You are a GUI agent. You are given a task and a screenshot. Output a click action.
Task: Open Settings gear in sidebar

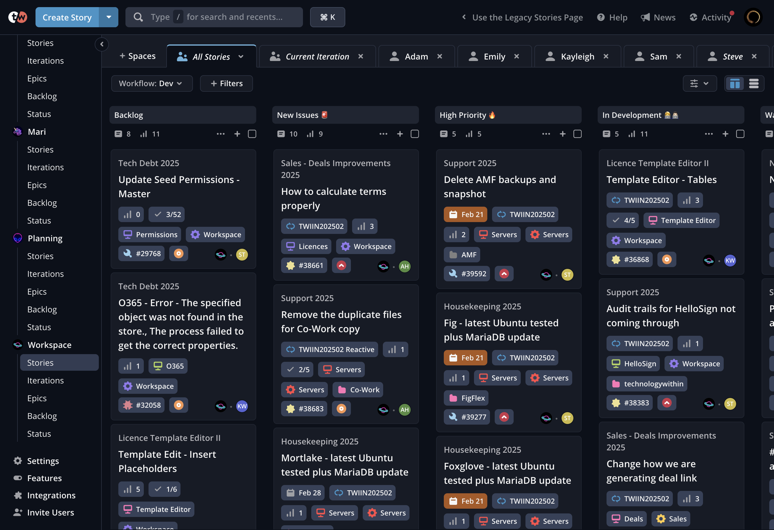point(17,461)
